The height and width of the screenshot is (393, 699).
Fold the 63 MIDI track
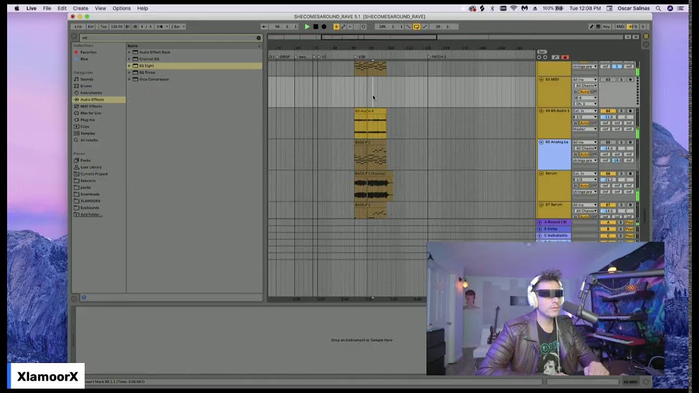point(541,80)
